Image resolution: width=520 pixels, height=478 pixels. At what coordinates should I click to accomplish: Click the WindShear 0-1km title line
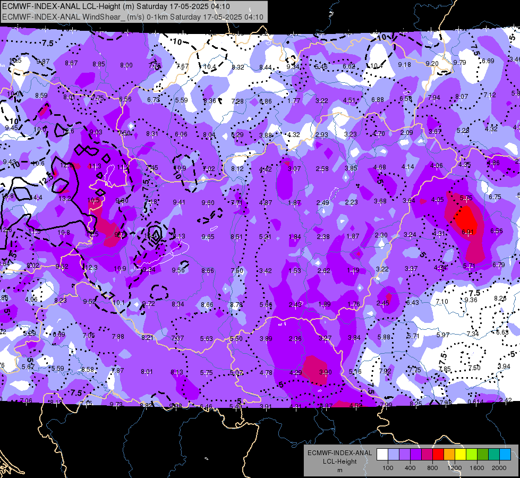click(132, 17)
